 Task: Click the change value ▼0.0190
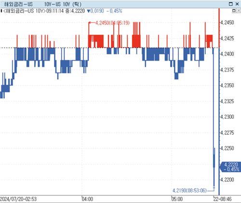tap(95, 11)
